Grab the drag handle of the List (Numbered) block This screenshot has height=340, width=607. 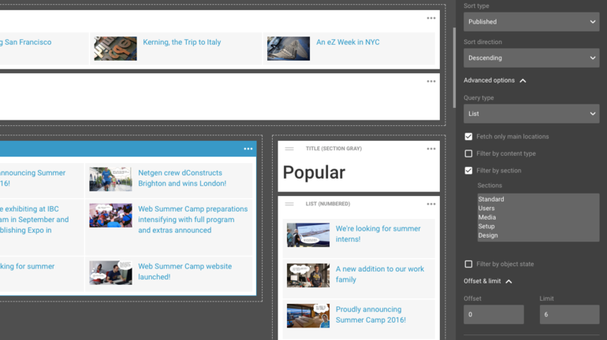tap(289, 204)
